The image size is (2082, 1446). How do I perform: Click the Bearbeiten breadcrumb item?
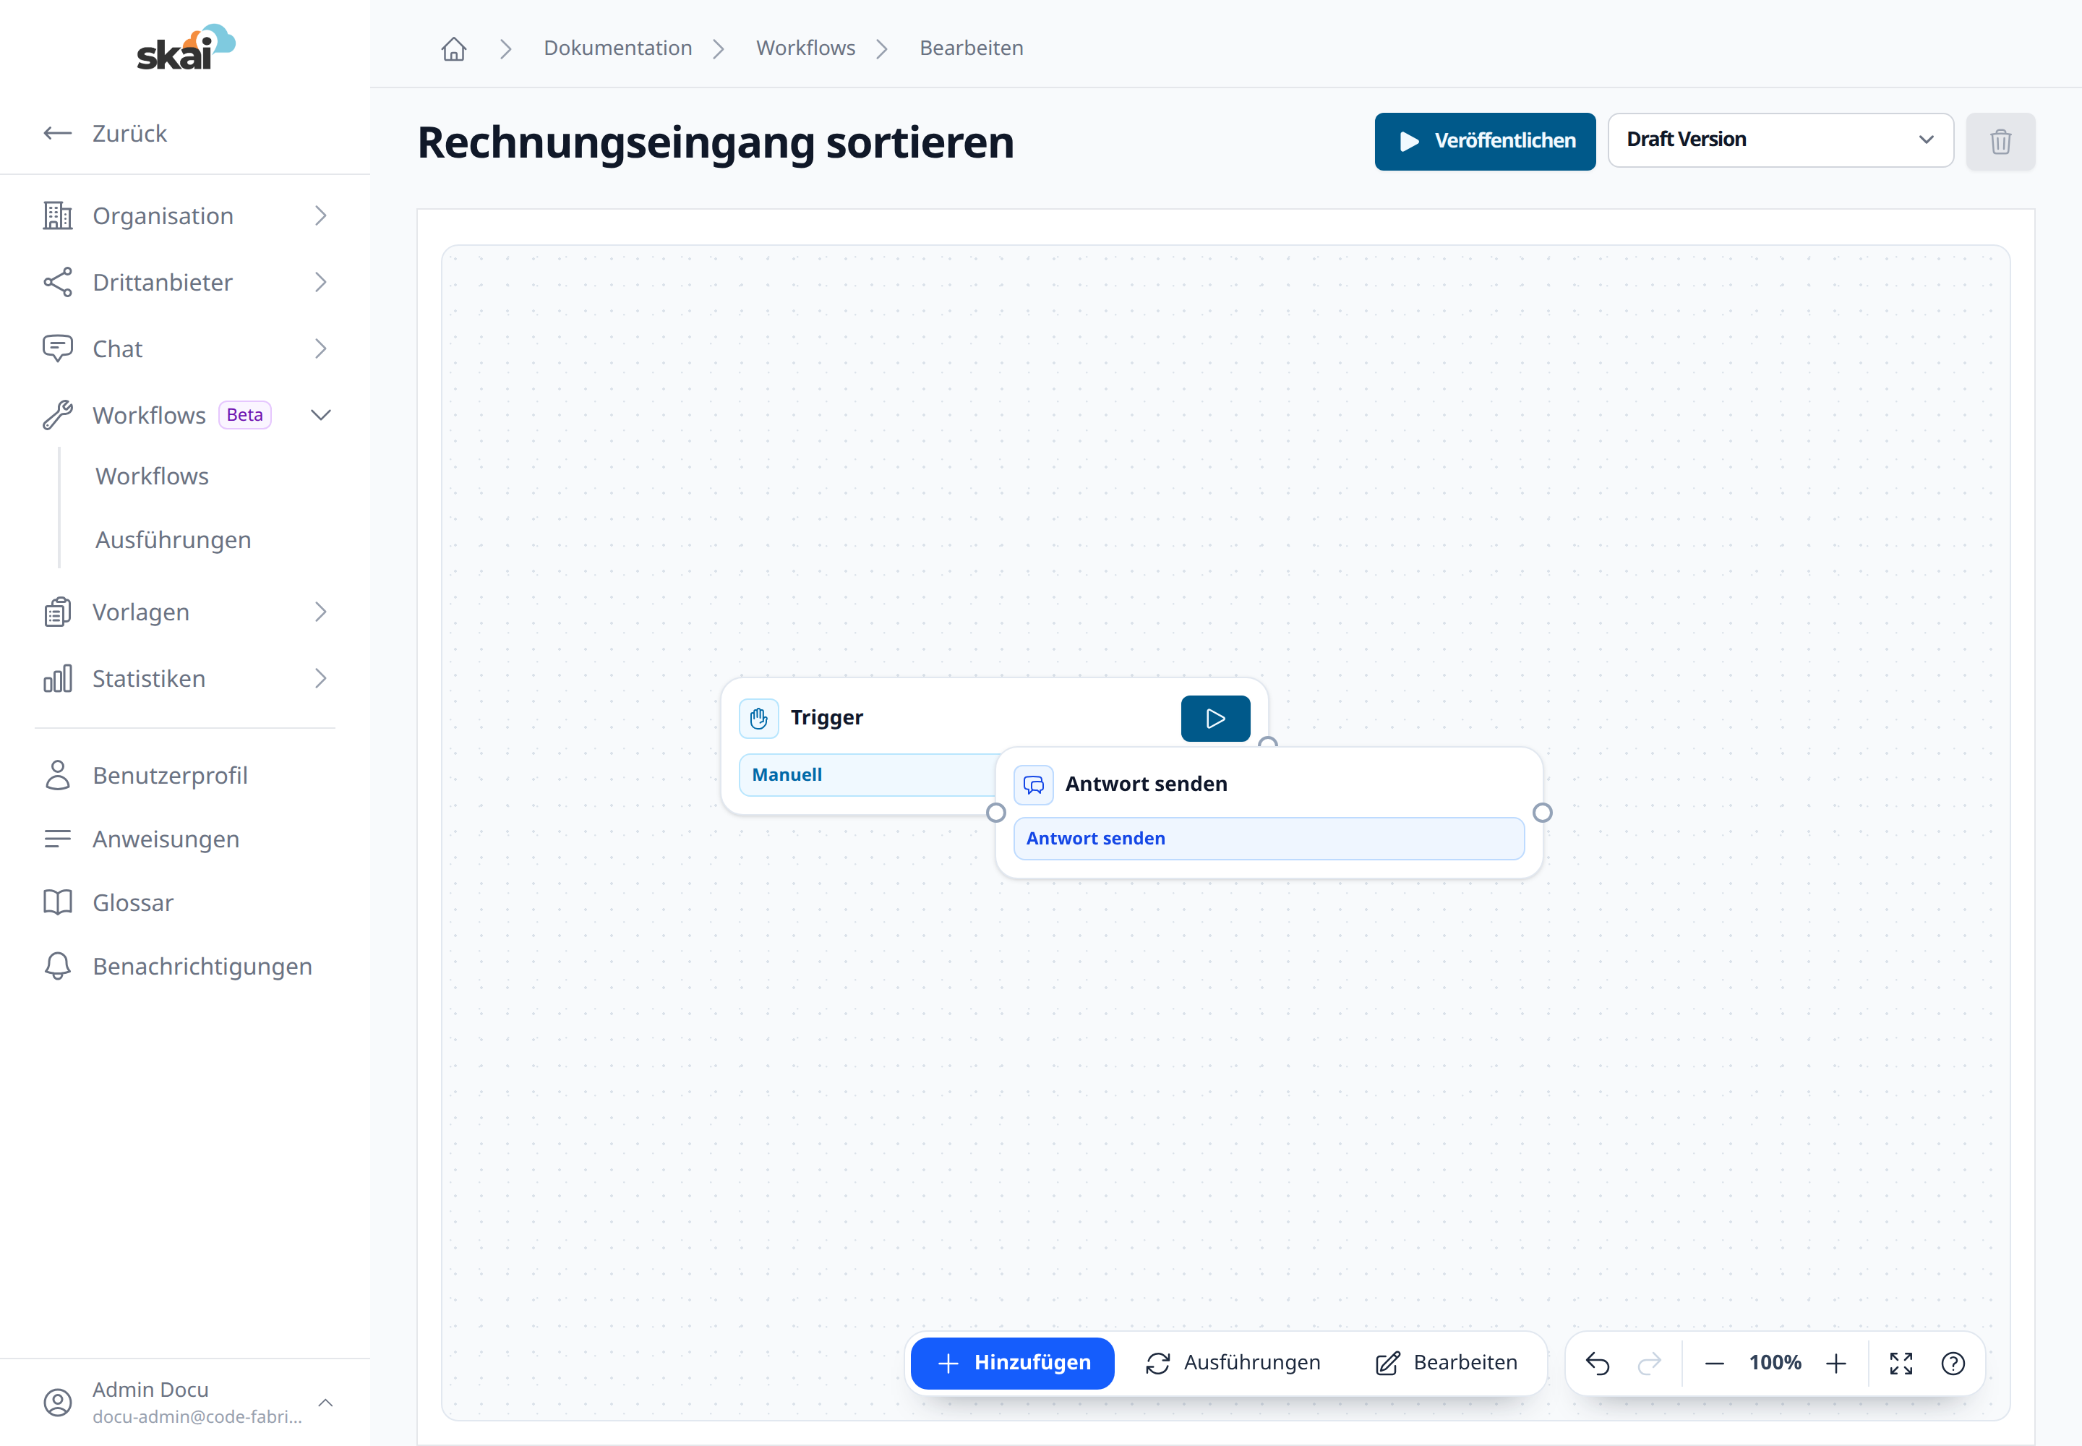point(971,48)
